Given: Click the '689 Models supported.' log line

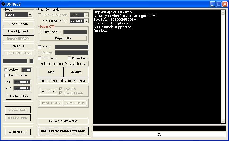Looking at the screenshot, I should point(113,27).
